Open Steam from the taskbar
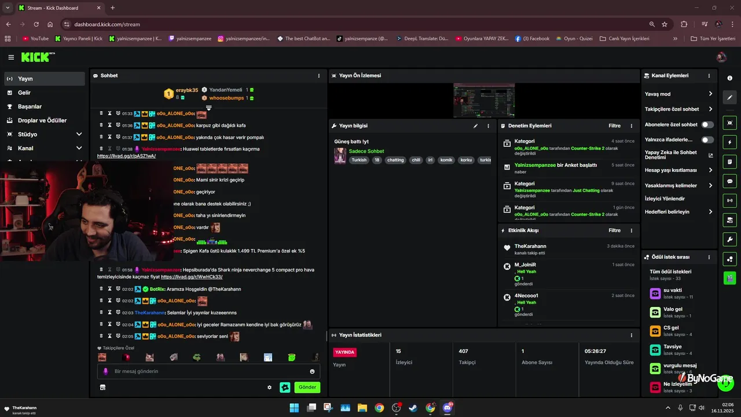 click(413, 408)
